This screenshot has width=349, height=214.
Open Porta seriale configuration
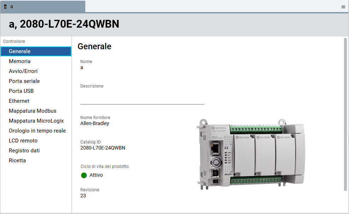click(x=24, y=81)
